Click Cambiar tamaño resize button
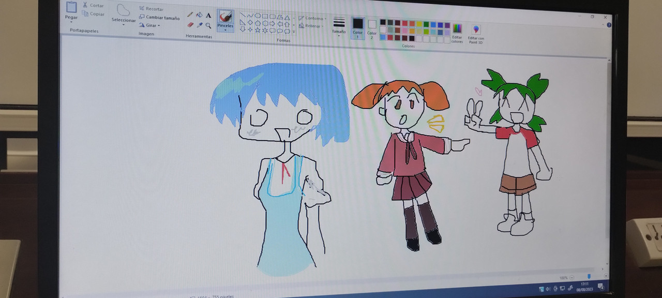This screenshot has width=662, height=298. tap(159, 18)
